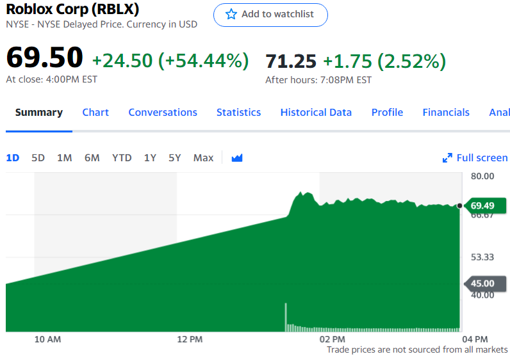The height and width of the screenshot is (359, 510).
Task: Click the 53.33 y-axis label
Action: click(x=482, y=257)
